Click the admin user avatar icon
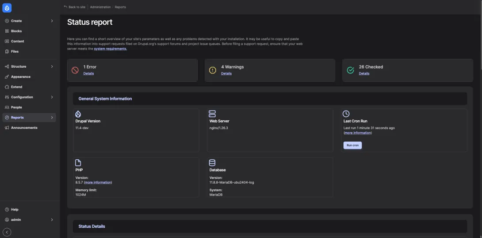Viewport: 482px width, 238px height. [7, 219]
